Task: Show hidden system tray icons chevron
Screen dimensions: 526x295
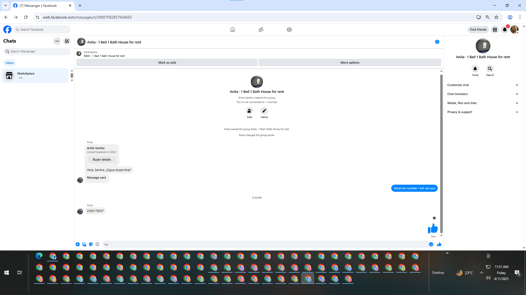Action: 481,273
